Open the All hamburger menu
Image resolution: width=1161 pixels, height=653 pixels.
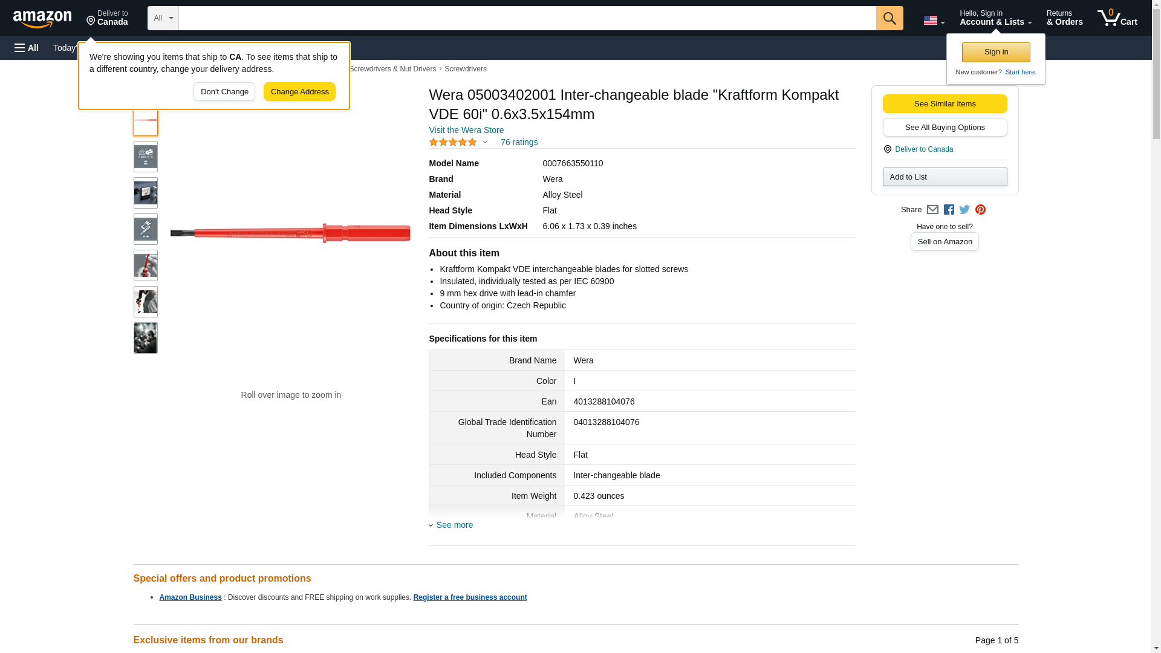click(27, 48)
